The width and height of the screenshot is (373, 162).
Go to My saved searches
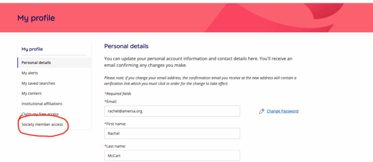coord(38,83)
